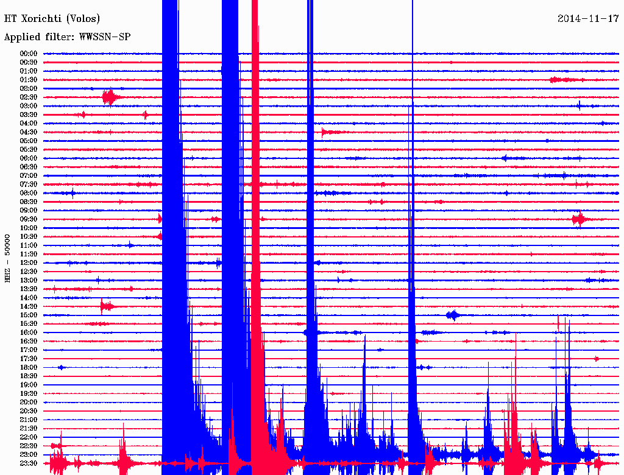Click the '12:00' time label
This screenshot has width=624, height=475.
[29, 262]
